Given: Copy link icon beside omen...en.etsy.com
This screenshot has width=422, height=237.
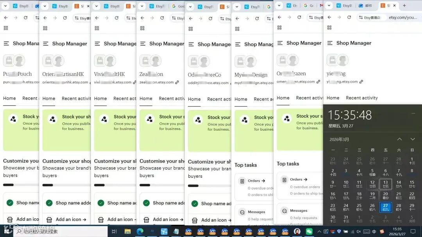Looking at the screenshot, I should point(318,81).
